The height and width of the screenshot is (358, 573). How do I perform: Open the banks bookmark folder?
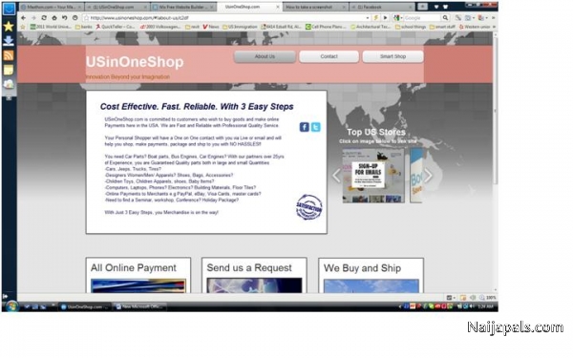(x=84, y=27)
